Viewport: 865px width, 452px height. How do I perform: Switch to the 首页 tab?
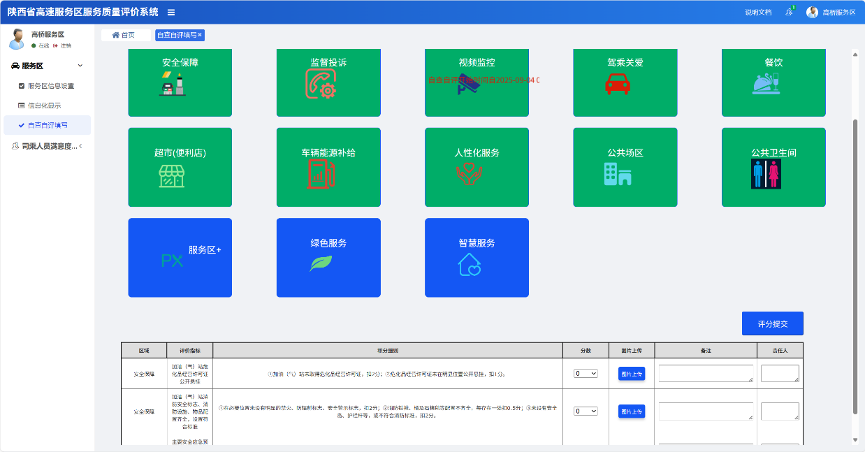point(124,35)
